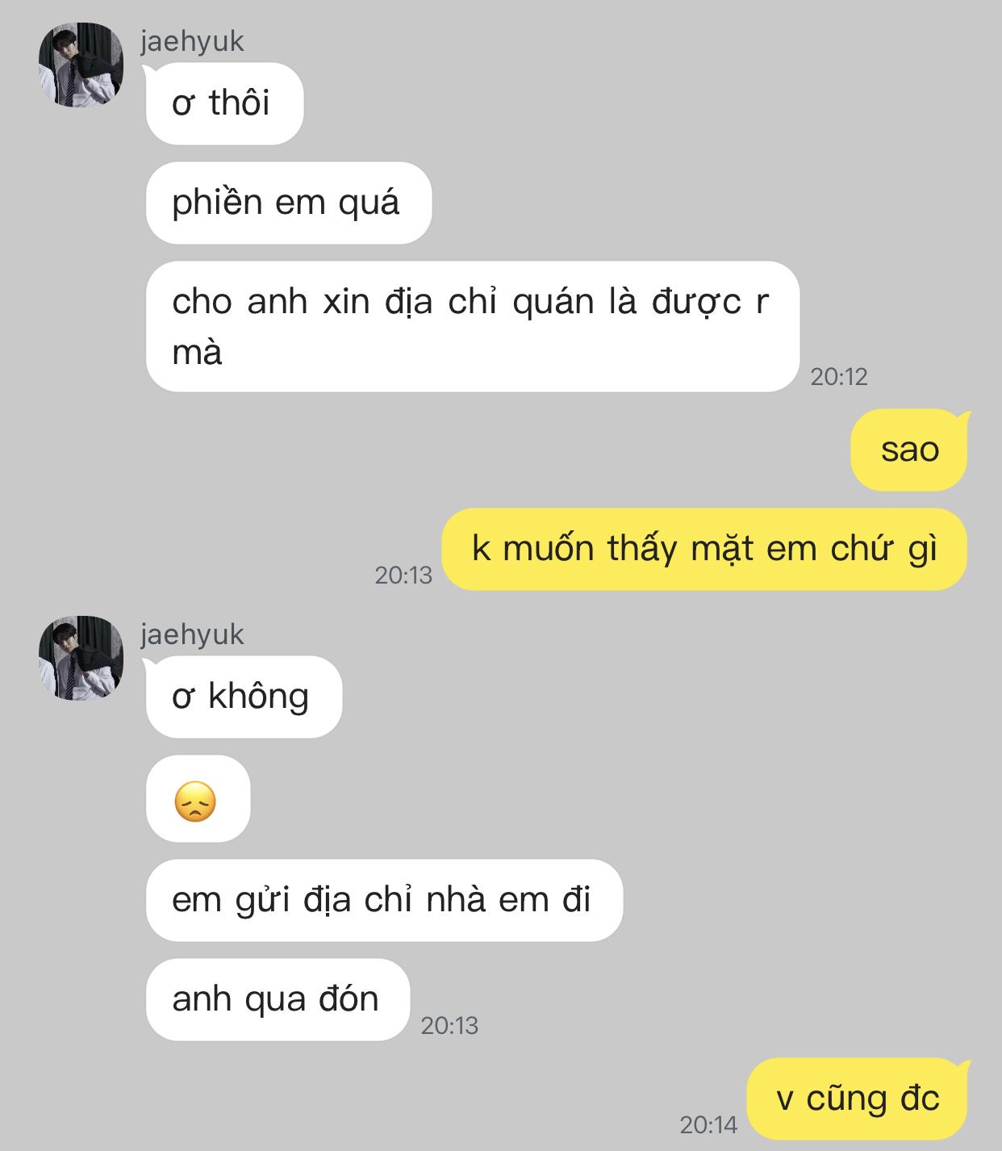Screen dimensions: 1002x1151
Task: Tap the lower jaehyuk sender name
Action: click(192, 634)
